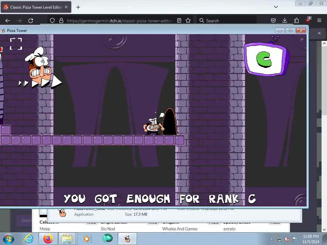Bookmark this page with the star icon
The height and width of the screenshot is (245, 327).
point(188,20)
